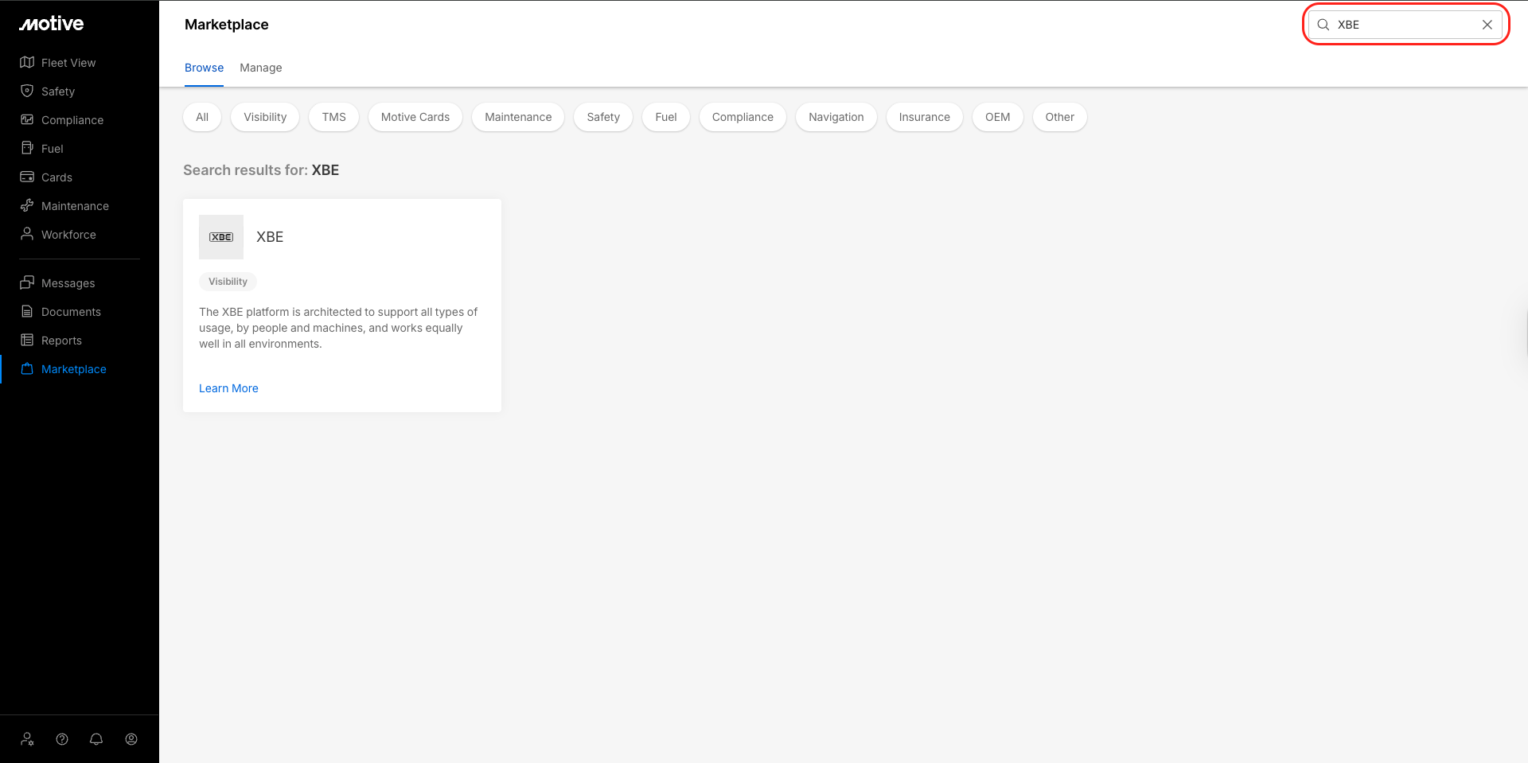1528x763 pixels.
Task: Click the Marketplace page heading
Action: point(227,25)
